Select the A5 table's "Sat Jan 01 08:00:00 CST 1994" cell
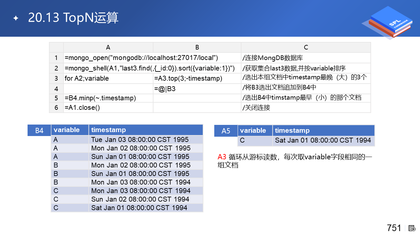Image resolution: width=420 pixels, height=236 pixels. click(x=324, y=141)
